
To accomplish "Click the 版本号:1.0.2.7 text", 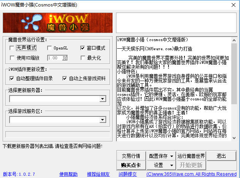I will [19, 174].
